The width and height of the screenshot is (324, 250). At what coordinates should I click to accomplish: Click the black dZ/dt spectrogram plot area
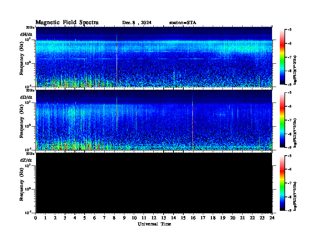[x=154, y=183]
